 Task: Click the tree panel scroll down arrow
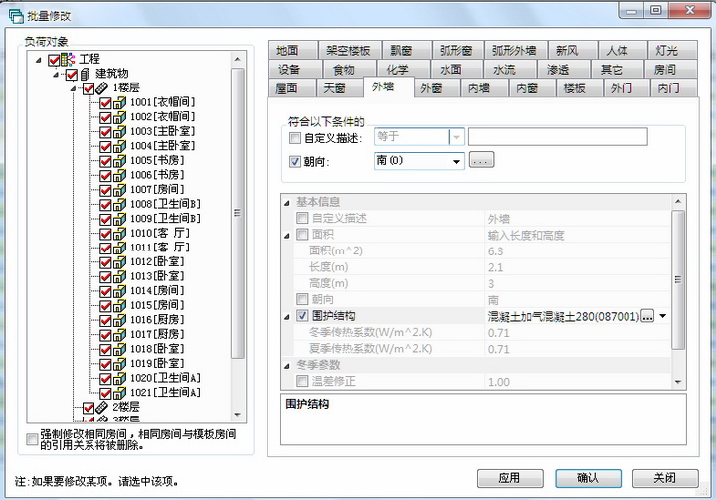(x=237, y=415)
